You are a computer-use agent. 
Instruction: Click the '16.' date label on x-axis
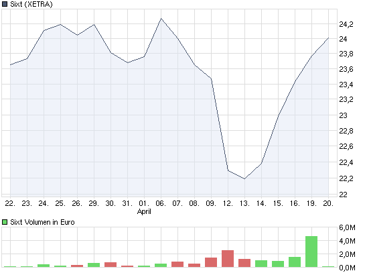click(x=295, y=203)
